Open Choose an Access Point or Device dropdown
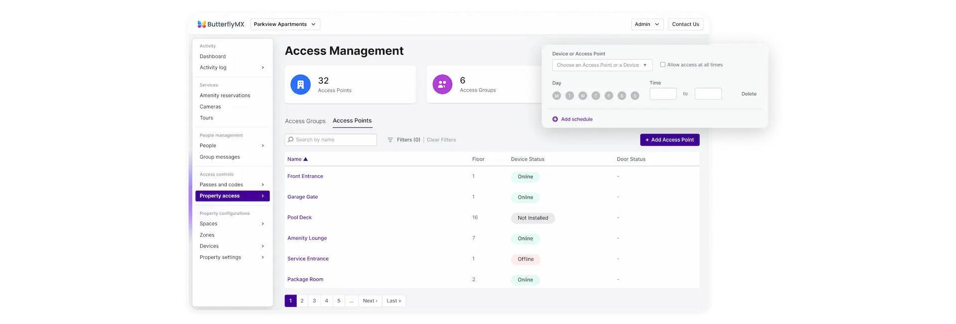This screenshot has width=956, height=324. coord(602,65)
